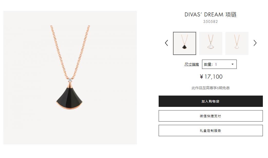Click the previous thumbnail left arrow

167,43
